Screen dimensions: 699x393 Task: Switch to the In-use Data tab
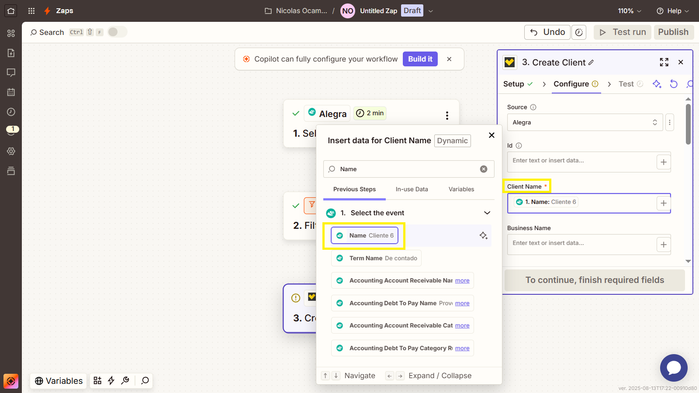[412, 190]
